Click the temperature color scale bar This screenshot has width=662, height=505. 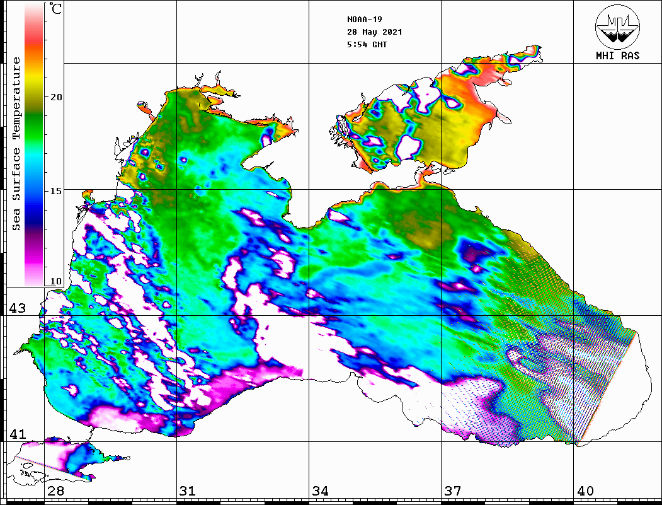point(34,145)
